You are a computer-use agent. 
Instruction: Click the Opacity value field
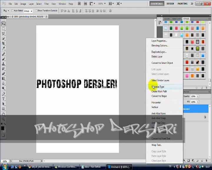(x=193, y=96)
